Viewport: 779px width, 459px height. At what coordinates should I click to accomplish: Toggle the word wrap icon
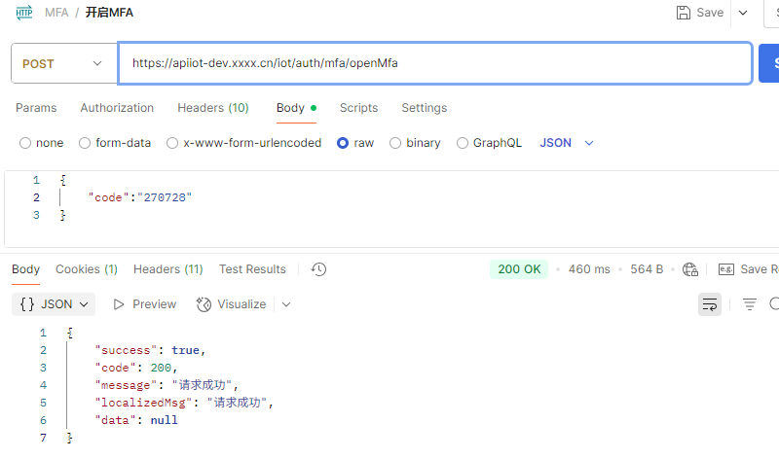click(x=710, y=304)
